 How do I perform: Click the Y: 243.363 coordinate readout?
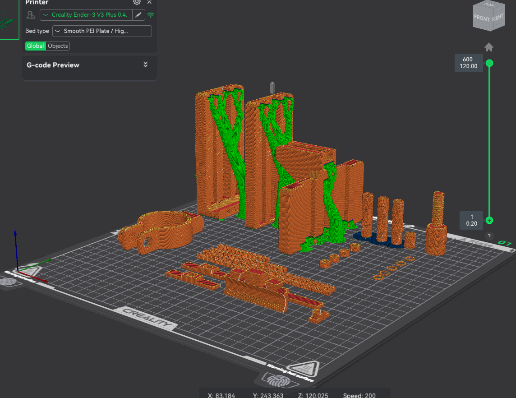(268, 395)
